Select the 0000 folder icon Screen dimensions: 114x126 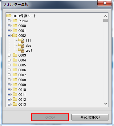pos(15,26)
